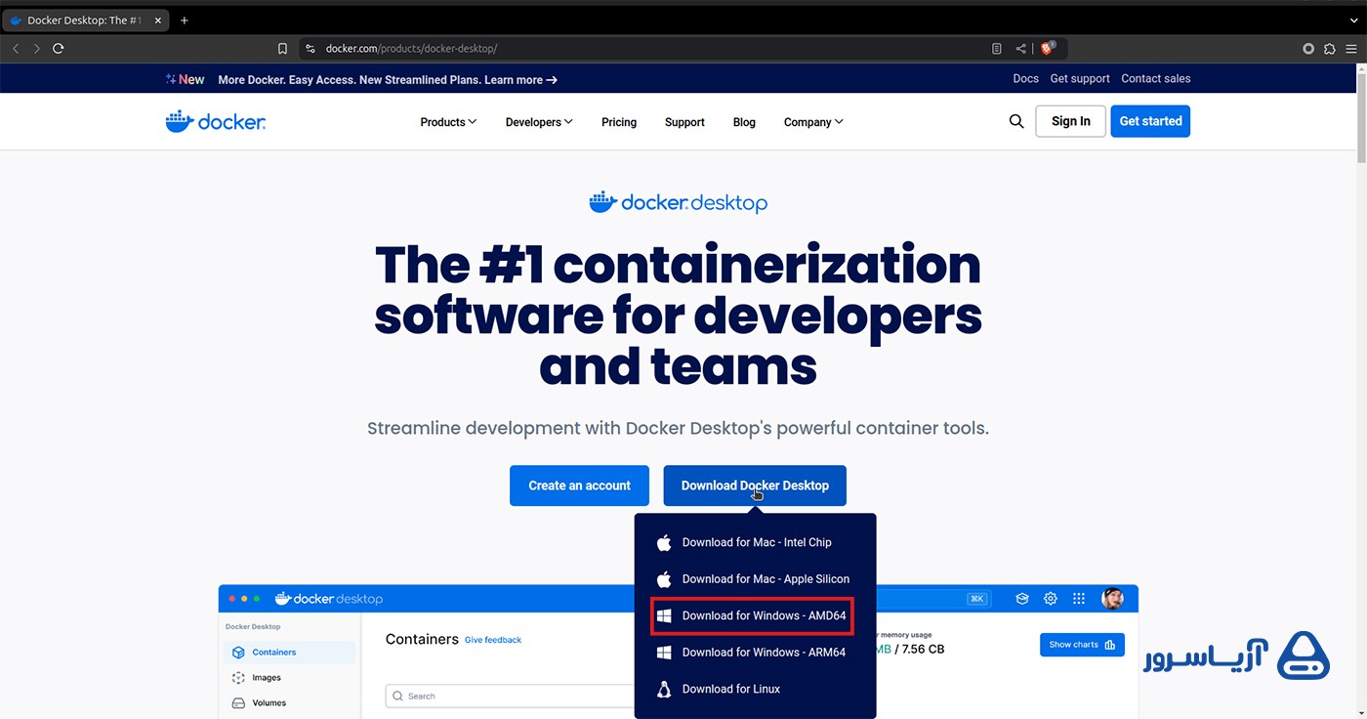Bookmark this page using bookmark icon
Image resolution: width=1367 pixels, height=719 pixels.
click(x=282, y=48)
